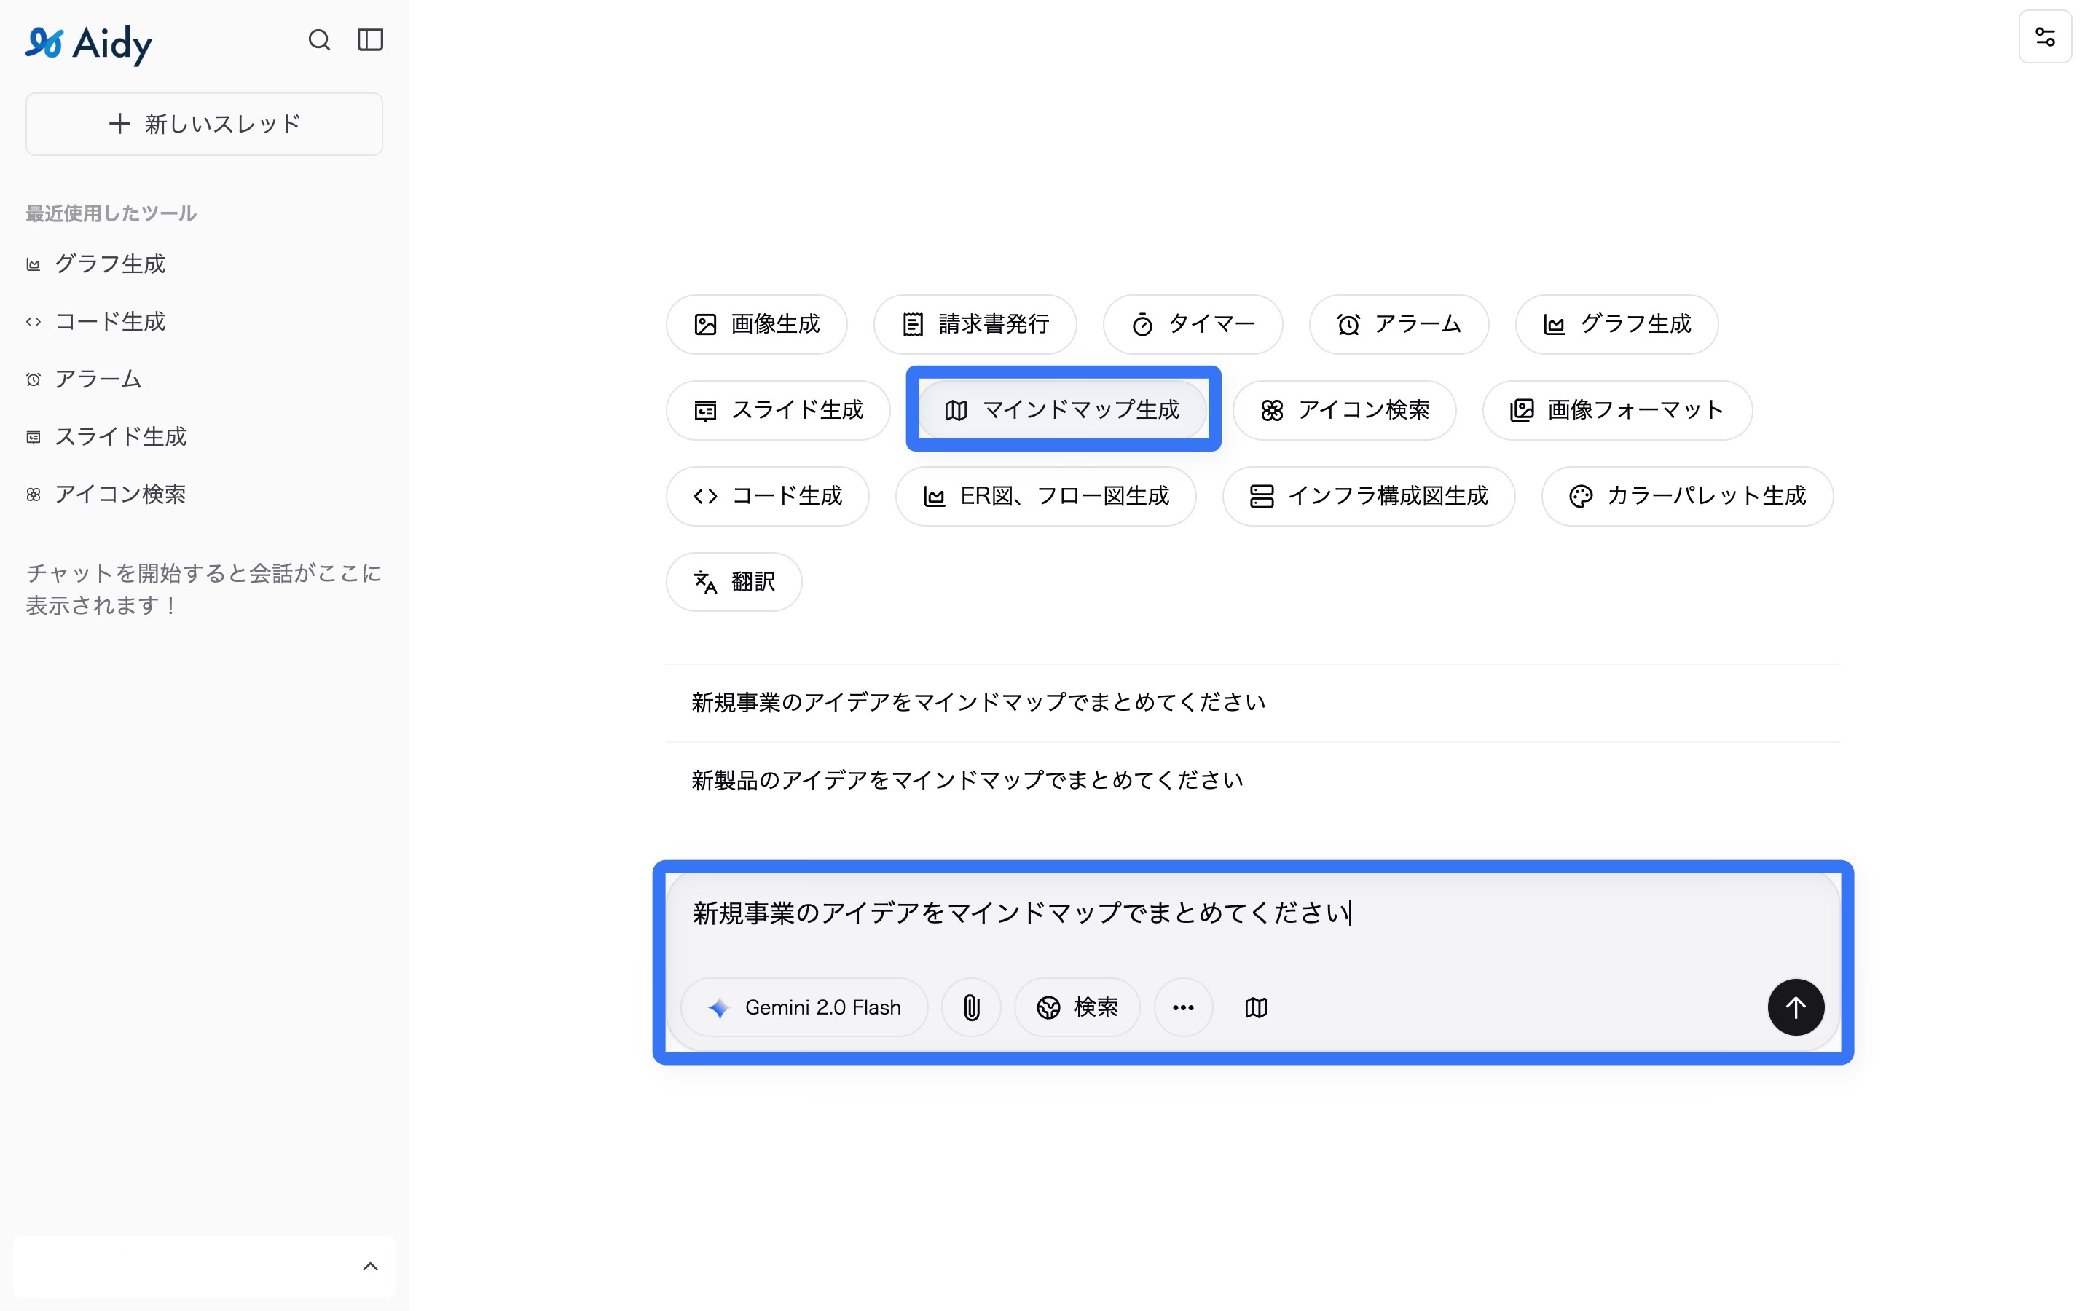2098x1311 pixels.
Task: Select the コード生成 tool chip in main area
Action: [767, 496]
